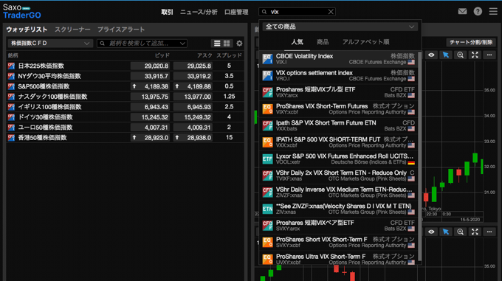This screenshot has height=281, width=502.
Task: Clear the vix search with X
Action: pyautogui.click(x=331, y=12)
